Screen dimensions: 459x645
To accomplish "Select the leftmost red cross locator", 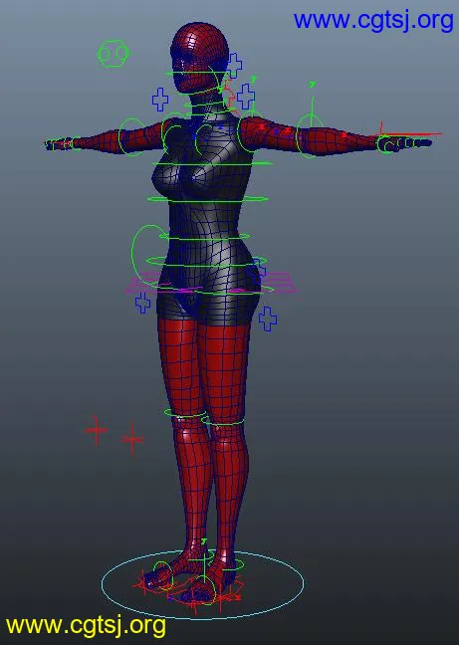I will (x=96, y=430).
